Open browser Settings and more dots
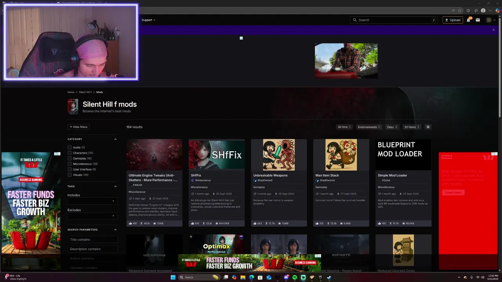 [490, 11]
